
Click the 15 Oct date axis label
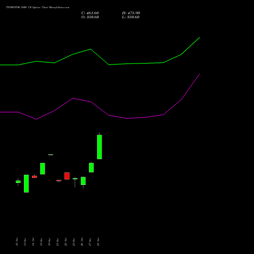[x=41, y=242]
